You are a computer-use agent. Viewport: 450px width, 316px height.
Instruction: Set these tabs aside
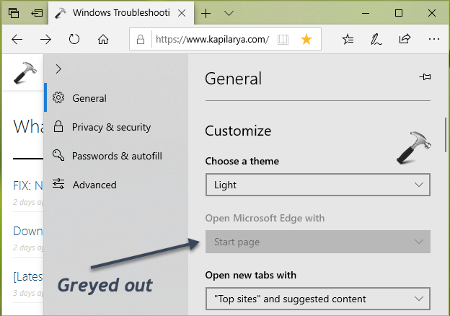point(37,13)
